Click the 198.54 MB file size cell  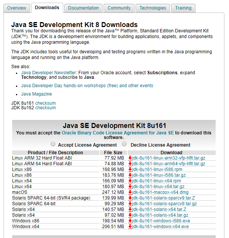[x=113, y=221]
